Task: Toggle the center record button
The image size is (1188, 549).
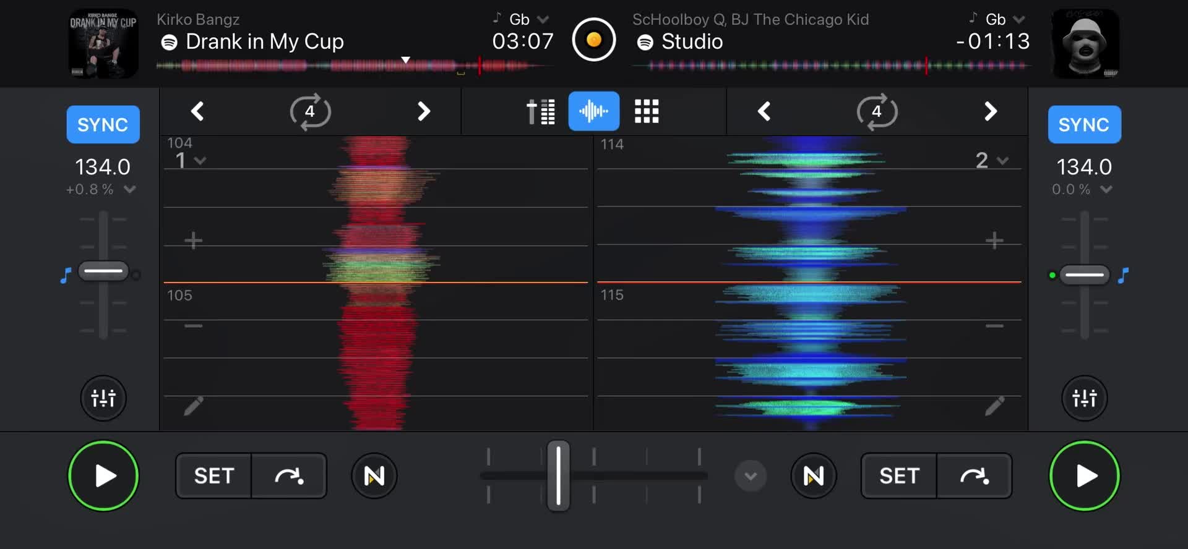Action: click(593, 40)
